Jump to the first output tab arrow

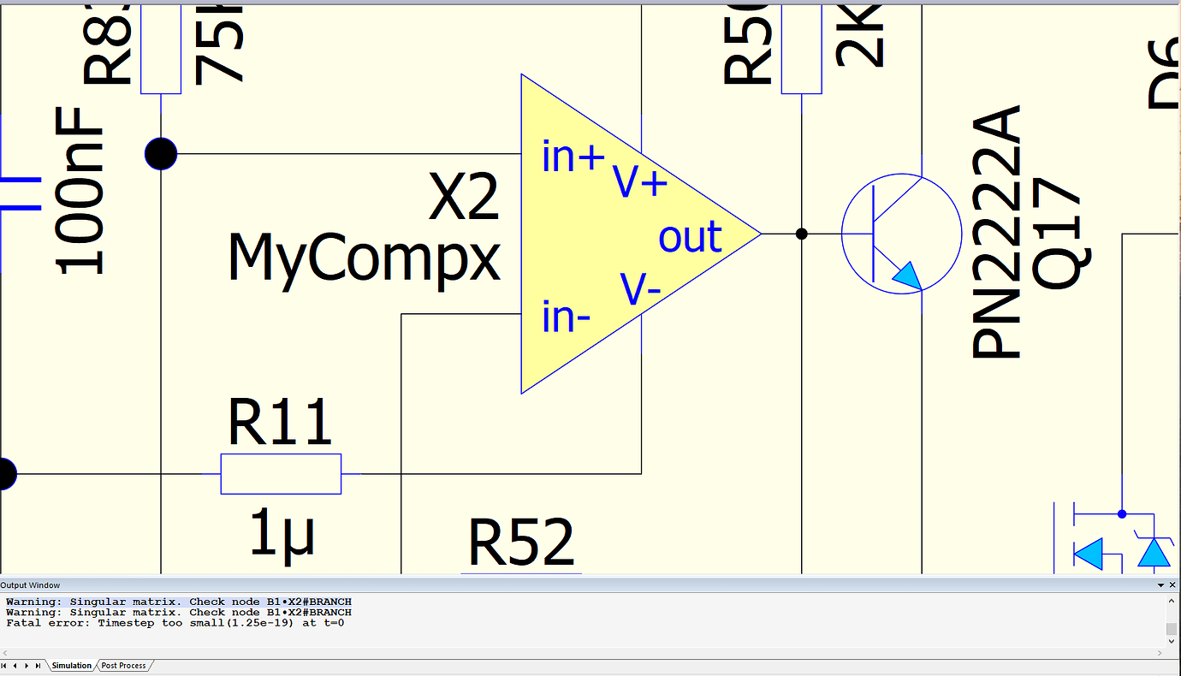pos(4,666)
